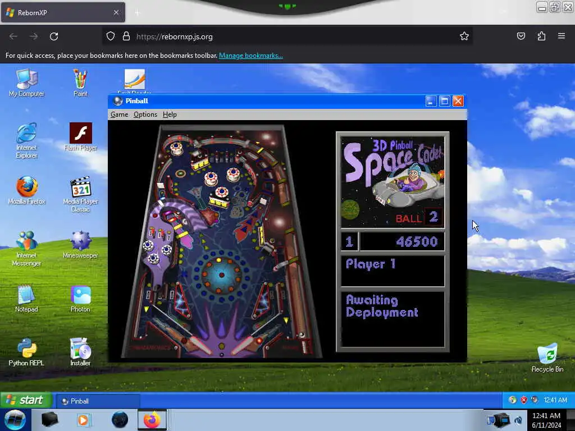The height and width of the screenshot is (431, 575).
Task: Go back in browser history
Action: click(x=13, y=36)
